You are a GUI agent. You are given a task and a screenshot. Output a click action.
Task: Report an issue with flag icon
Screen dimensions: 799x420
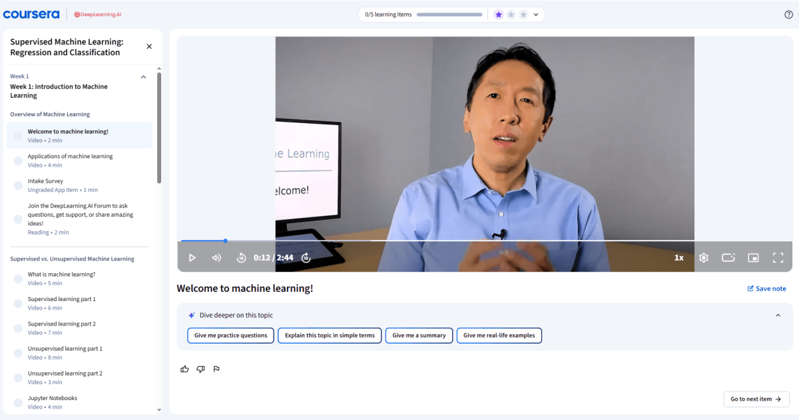[x=216, y=369]
